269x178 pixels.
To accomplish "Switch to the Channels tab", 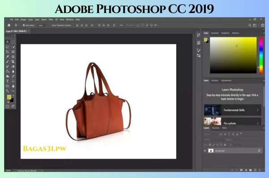I will [216, 128].
